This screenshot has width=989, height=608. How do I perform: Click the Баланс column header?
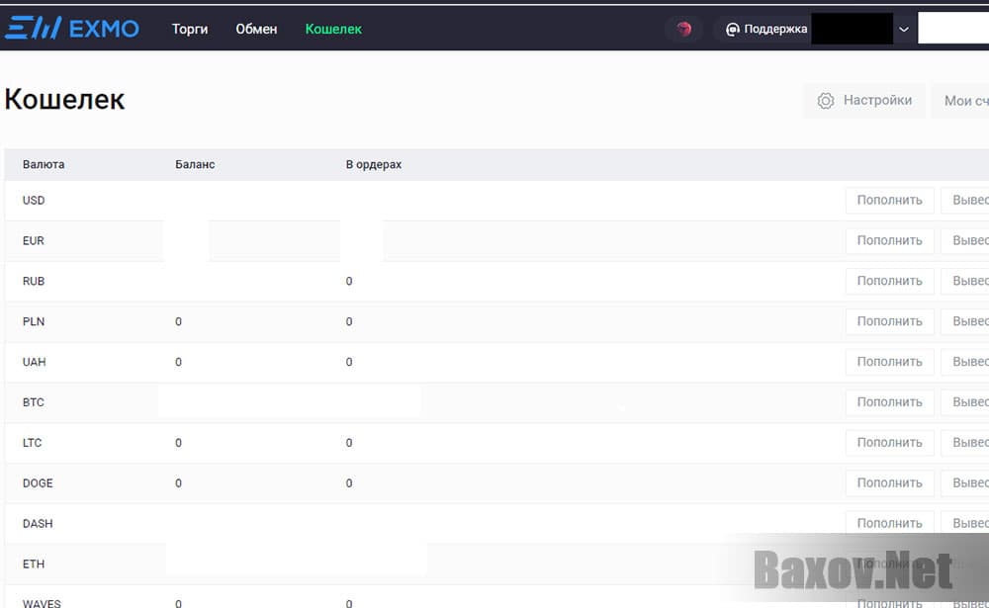click(195, 164)
